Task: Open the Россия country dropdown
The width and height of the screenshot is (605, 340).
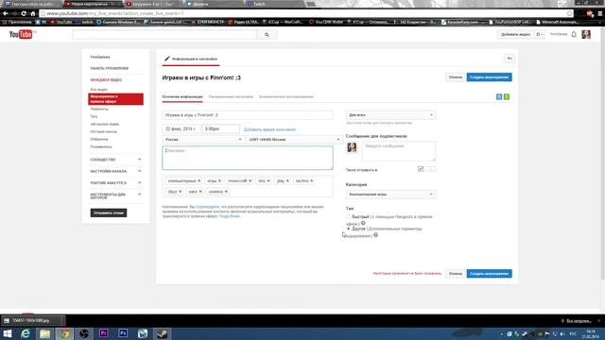Action: click(x=202, y=140)
